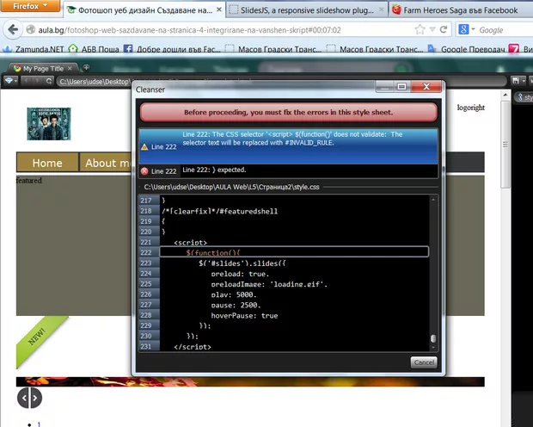
Task: Click the featured label text
Action: click(29, 181)
